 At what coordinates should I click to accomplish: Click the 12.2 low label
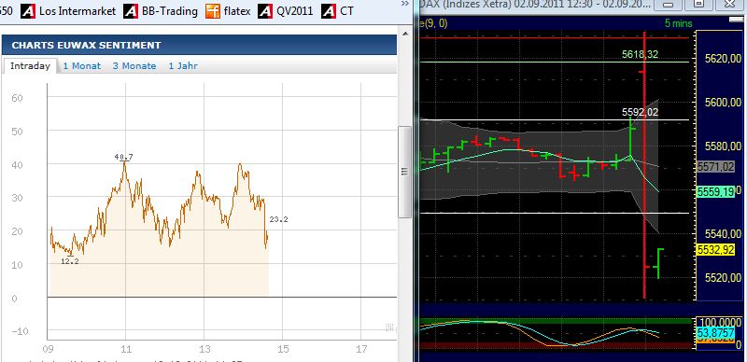[x=70, y=261]
